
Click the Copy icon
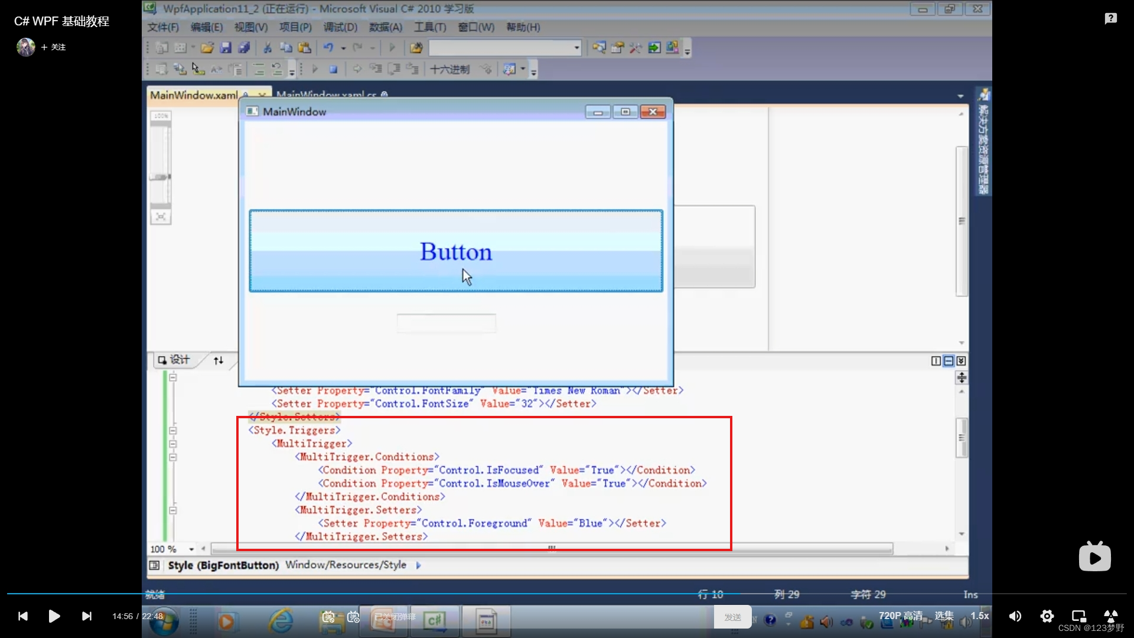[x=286, y=48]
